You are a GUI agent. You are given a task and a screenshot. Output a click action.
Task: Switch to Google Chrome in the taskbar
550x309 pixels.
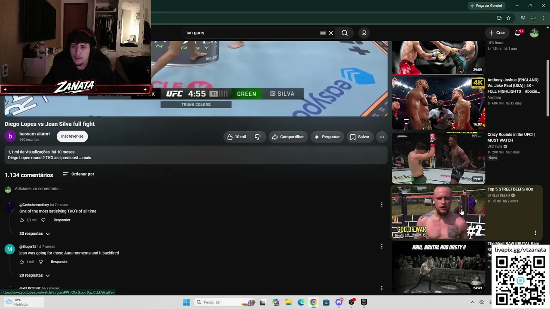pos(314,302)
